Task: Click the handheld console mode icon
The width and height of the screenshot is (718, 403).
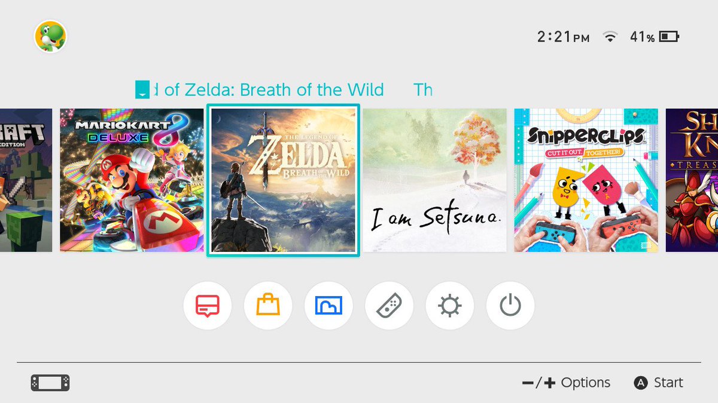Action: 50,383
